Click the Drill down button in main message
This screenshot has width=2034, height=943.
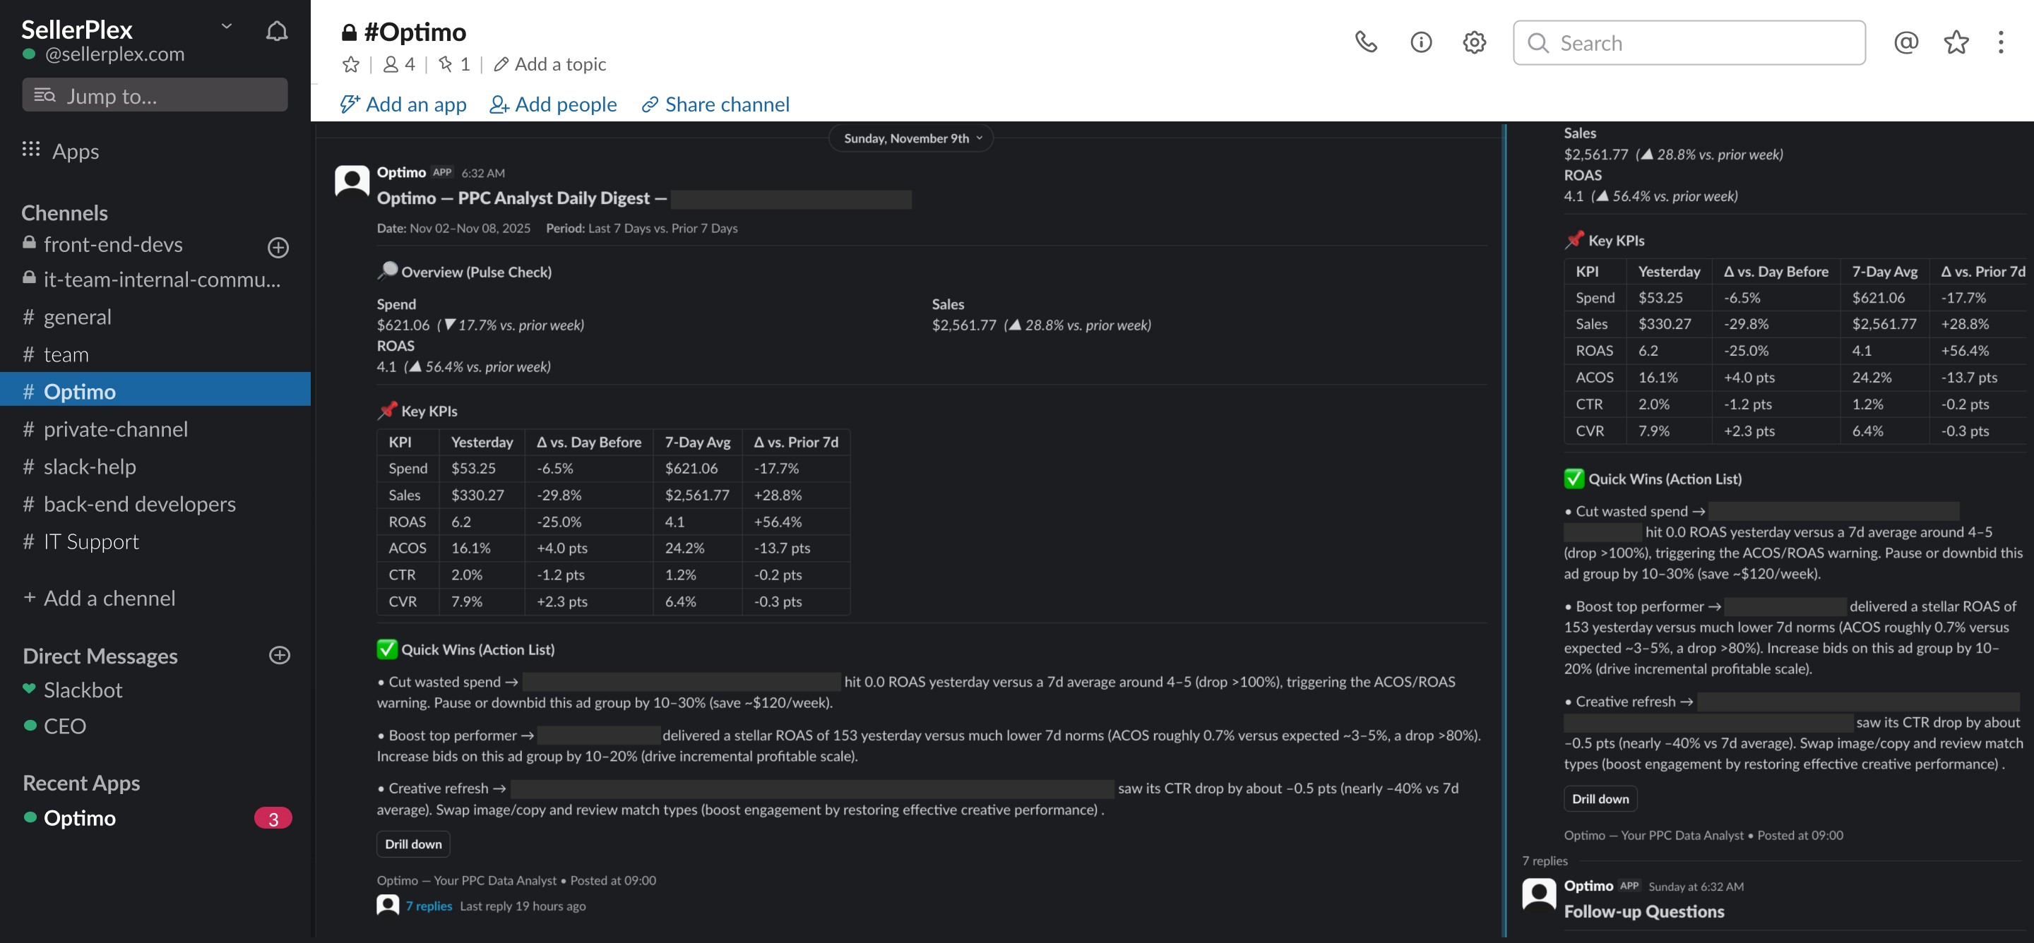coord(413,843)
